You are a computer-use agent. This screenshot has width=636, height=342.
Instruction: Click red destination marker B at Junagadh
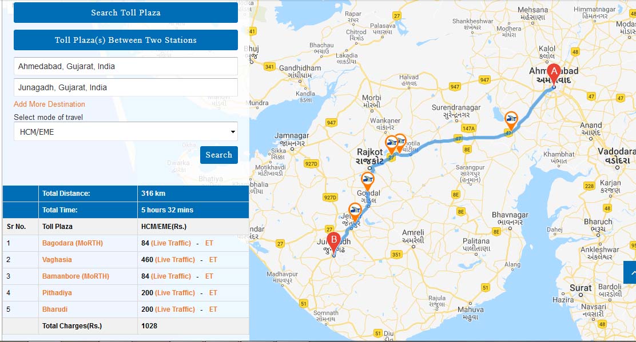(x=333, y=241)
